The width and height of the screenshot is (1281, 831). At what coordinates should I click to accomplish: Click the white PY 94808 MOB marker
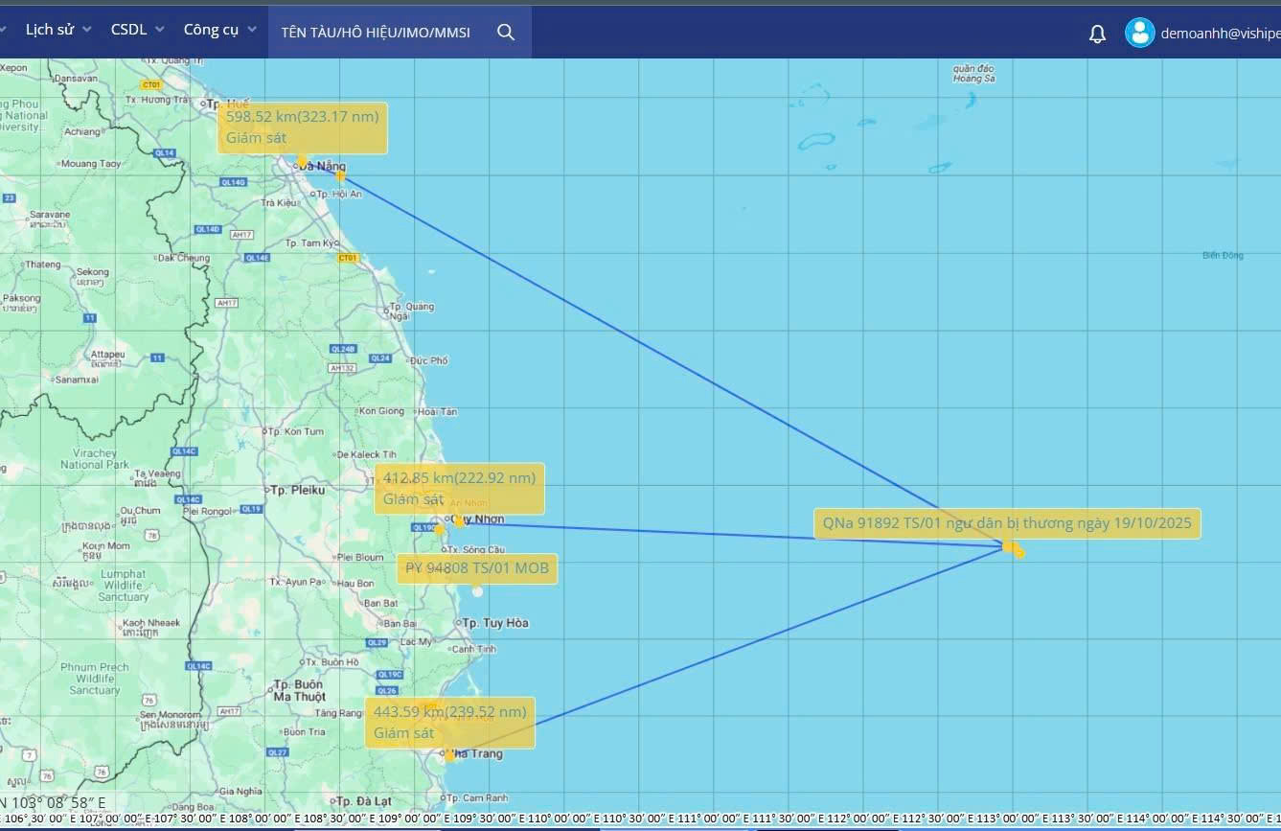click(x=477, y=591)
